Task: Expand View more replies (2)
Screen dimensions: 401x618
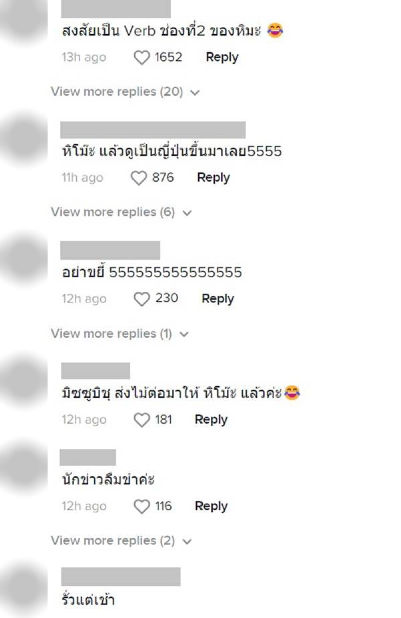Action: (x=121, y=541)
